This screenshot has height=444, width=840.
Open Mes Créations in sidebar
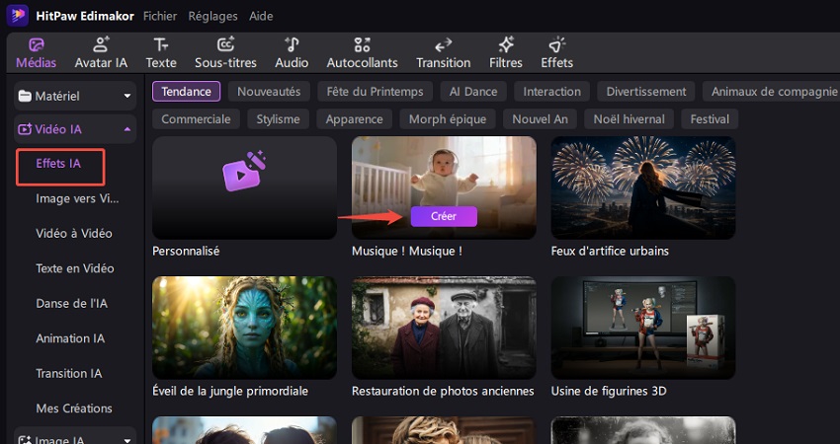coord(74,408)
